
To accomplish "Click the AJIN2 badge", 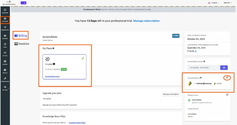I will pyautogui.click(x=176, y=36).
